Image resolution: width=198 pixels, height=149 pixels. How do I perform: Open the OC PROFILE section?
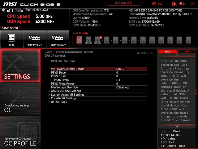[20, 133]
